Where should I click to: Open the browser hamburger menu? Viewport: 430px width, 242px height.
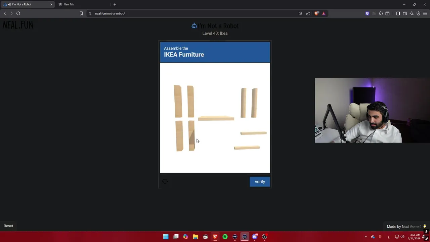425,13
